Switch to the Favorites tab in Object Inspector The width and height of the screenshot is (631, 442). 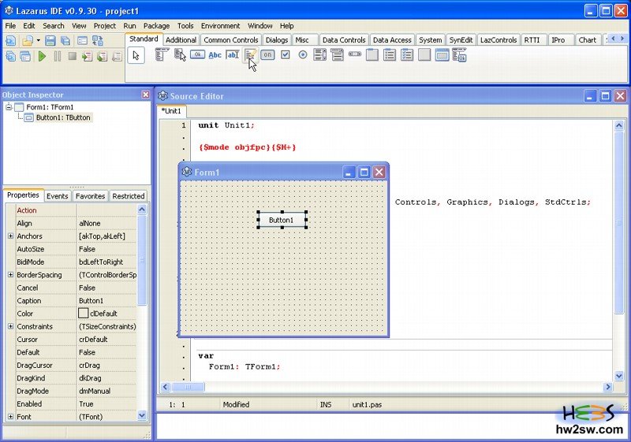(90, 196)
